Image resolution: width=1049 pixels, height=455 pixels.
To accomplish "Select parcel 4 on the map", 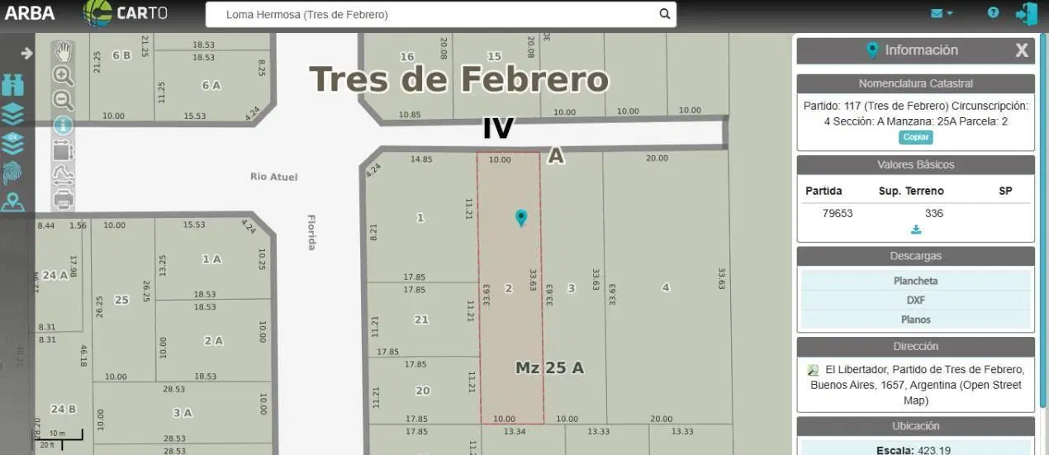I will pyautogui.click(x=666, y=287).
